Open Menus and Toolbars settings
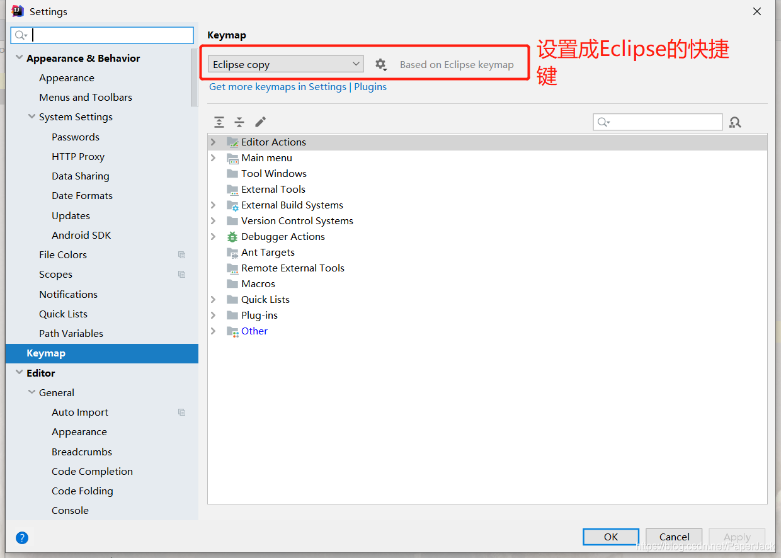Image resolution: width=781 pixels, height=558 pixels. click(86, 98)
